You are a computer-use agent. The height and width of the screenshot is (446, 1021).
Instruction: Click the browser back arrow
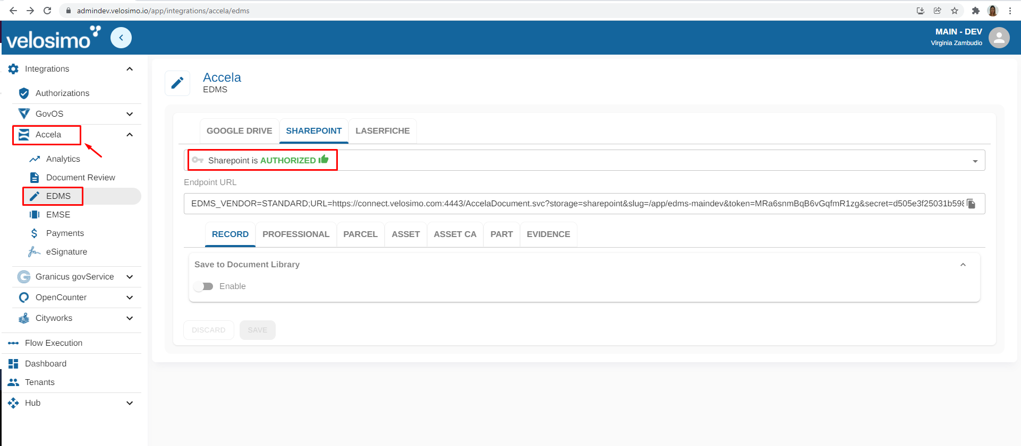point(13,11)
